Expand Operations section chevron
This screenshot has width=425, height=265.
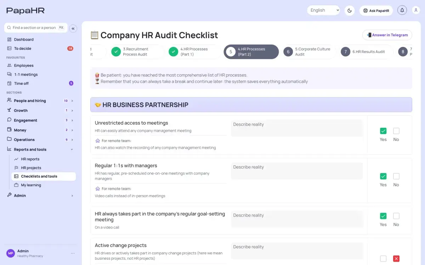72,140
